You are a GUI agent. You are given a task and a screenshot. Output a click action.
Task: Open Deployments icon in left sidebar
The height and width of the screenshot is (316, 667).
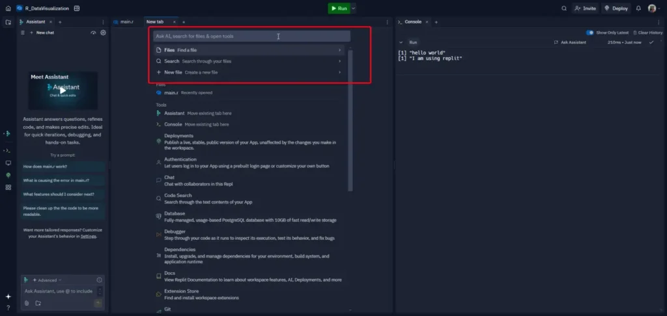(8, 175)
